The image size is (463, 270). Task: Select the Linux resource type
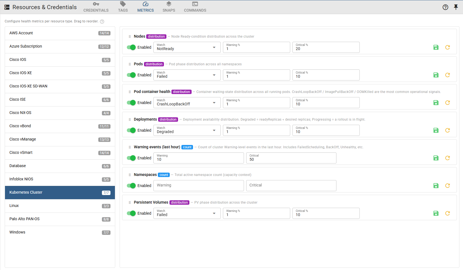coord(60,206)
